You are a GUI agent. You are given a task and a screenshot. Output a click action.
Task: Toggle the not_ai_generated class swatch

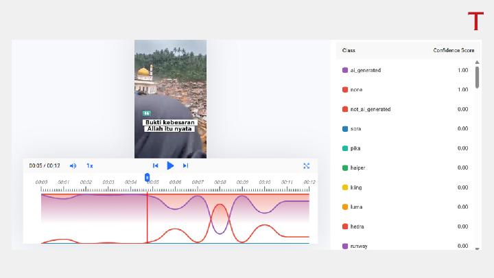click(x=345, y=109)
